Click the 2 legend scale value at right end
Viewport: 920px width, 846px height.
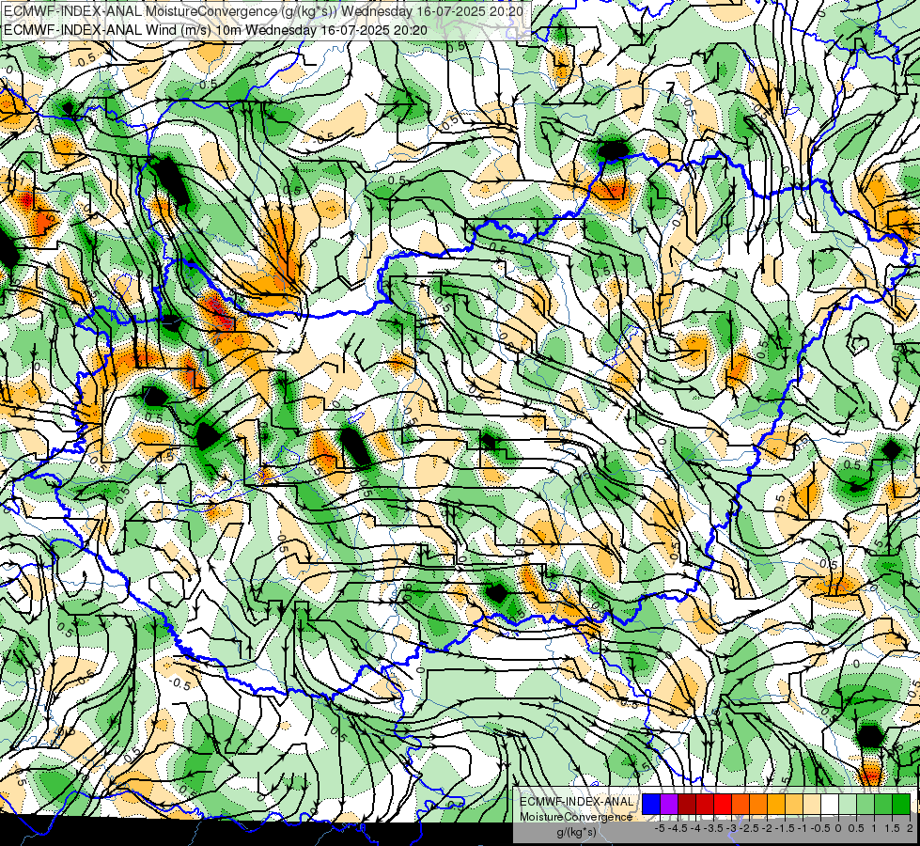tap(910, 828)
